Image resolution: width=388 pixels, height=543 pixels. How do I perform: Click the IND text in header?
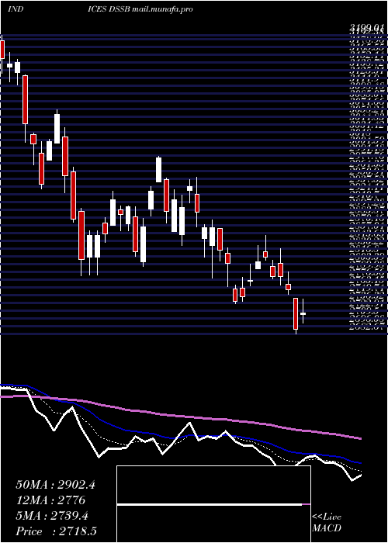(16, 9)
